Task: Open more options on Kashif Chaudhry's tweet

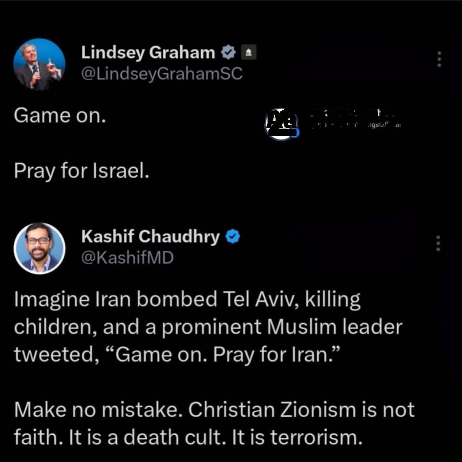Action: click(x=438, y=243)
